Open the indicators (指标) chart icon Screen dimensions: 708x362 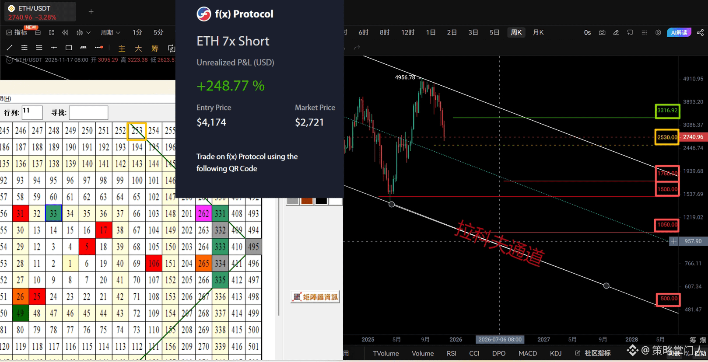[x=9, y=32]
